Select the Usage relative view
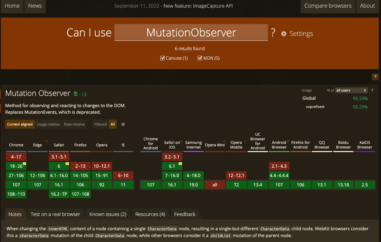Image resolution: width=381 pixels, height=242 pixels. coord(48,124)
